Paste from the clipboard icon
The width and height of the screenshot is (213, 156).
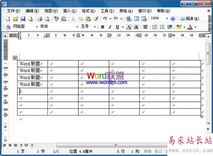(x=88, y=19)
